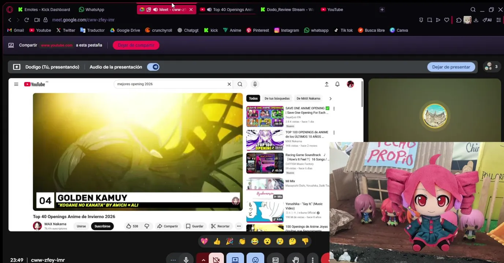The image size is (504, 263).
Task: Send surprised face reaction
Action: pyautogui.click(x=267, y=241)
